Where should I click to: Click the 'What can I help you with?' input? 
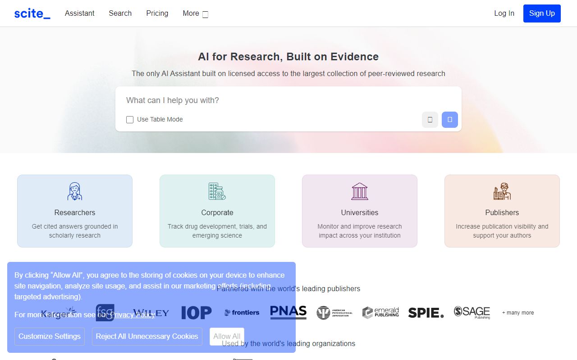tap(288, 100)
